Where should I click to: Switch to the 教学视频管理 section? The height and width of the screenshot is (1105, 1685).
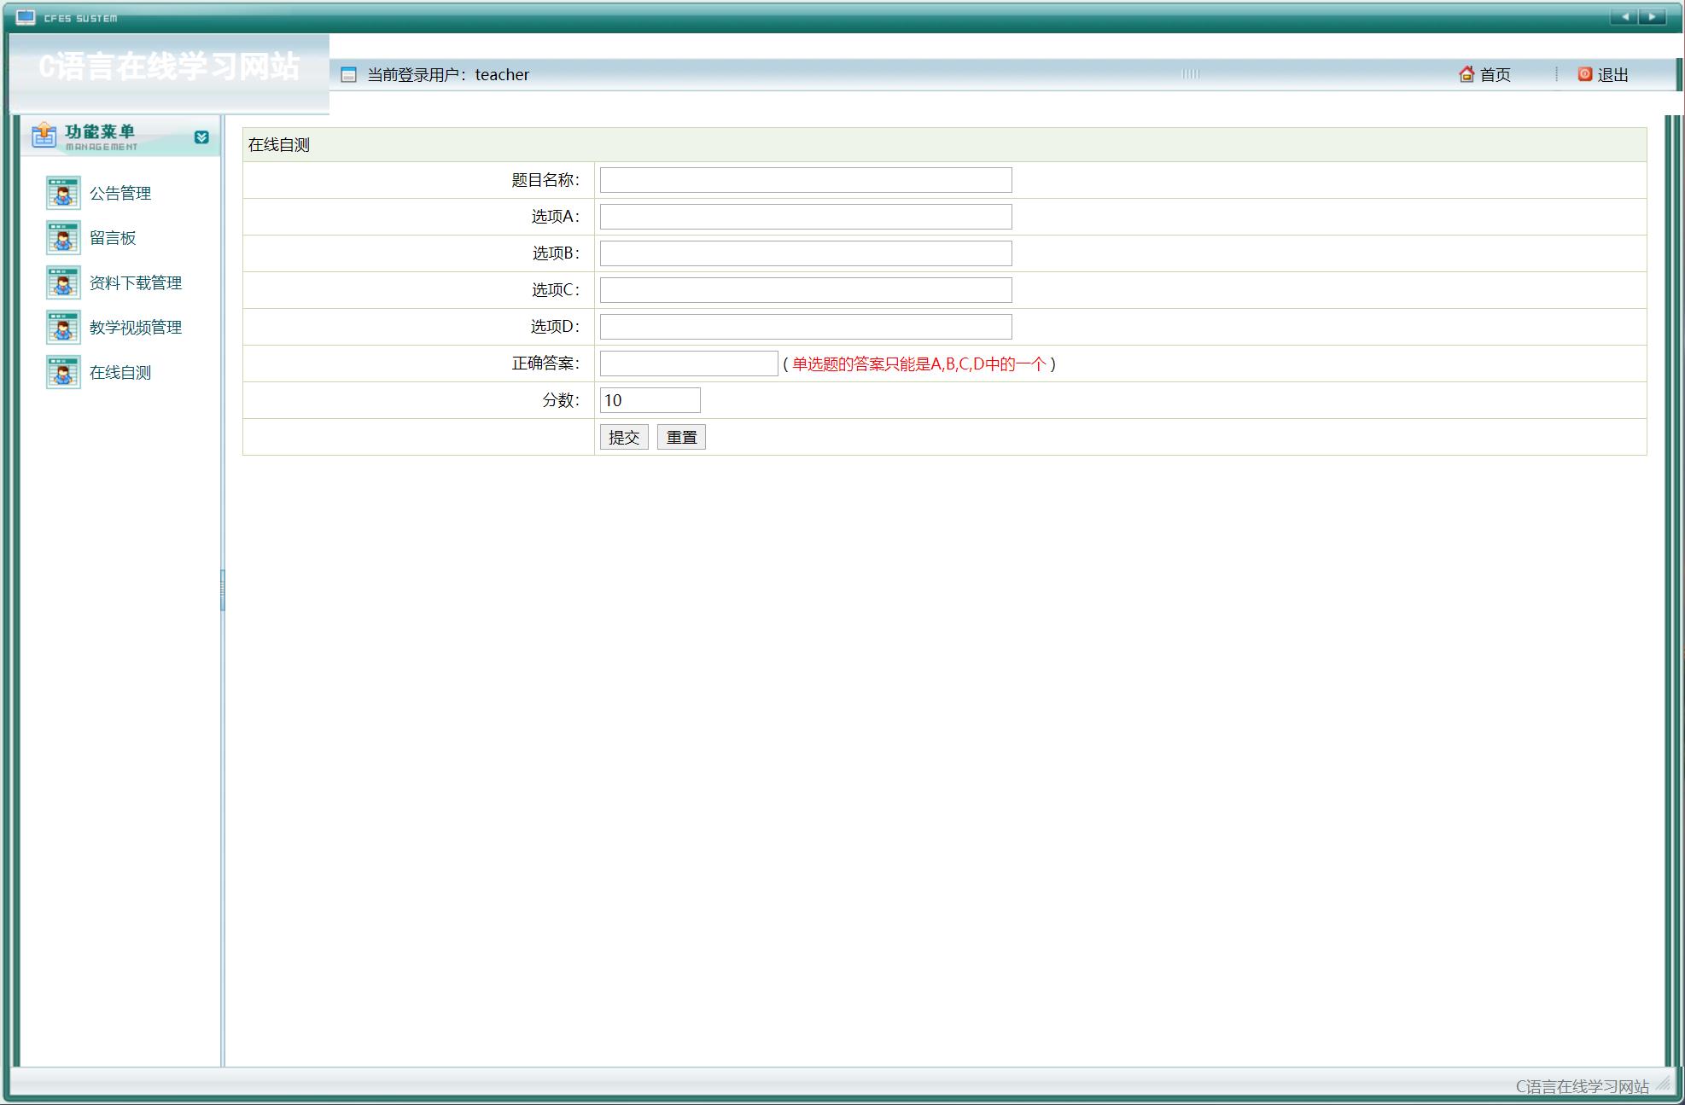point(134,327)
